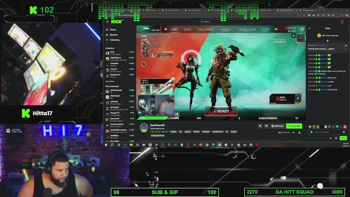Click the green Subscribe button
Image resolution: width=350 pixels, height=197 pixels.
294,126
